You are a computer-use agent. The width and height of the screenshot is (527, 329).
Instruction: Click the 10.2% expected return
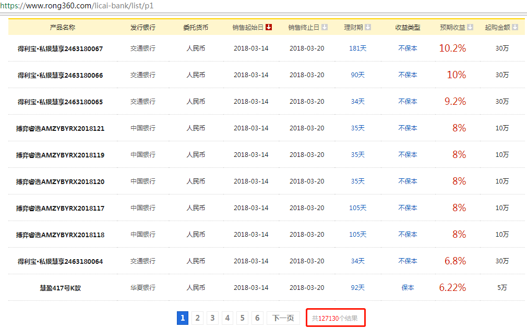pyautogui.click(x=452, y=48)
